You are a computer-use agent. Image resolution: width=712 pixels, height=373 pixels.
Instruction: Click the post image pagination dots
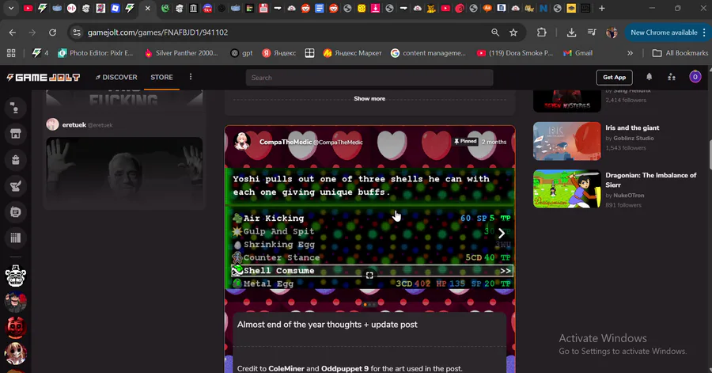(369, 304)
